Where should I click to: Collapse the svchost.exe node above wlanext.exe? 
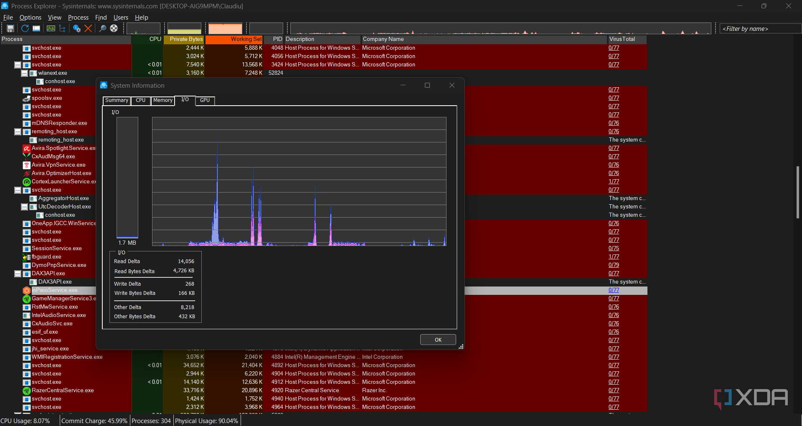pos(18,65)
